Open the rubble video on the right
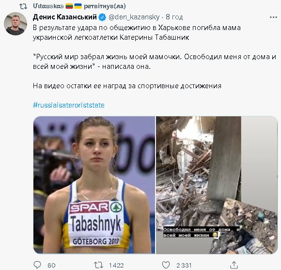The height and width of the screenshot is (270, 281). (x=217, y=185)
